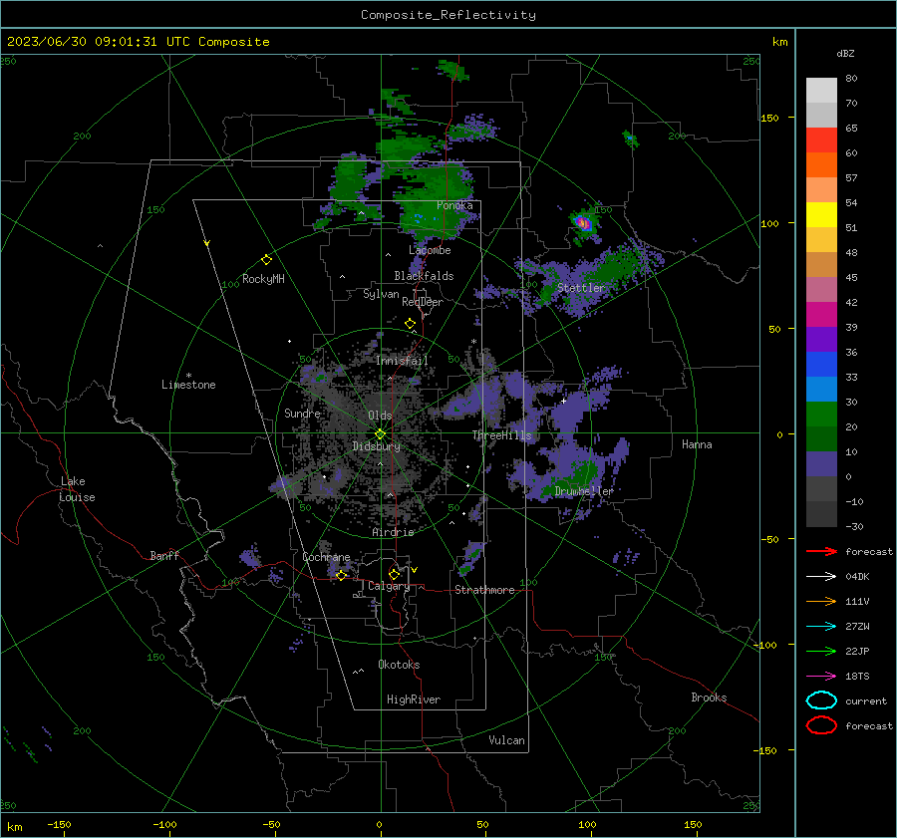Click the Stettler town label

(581, 288)
